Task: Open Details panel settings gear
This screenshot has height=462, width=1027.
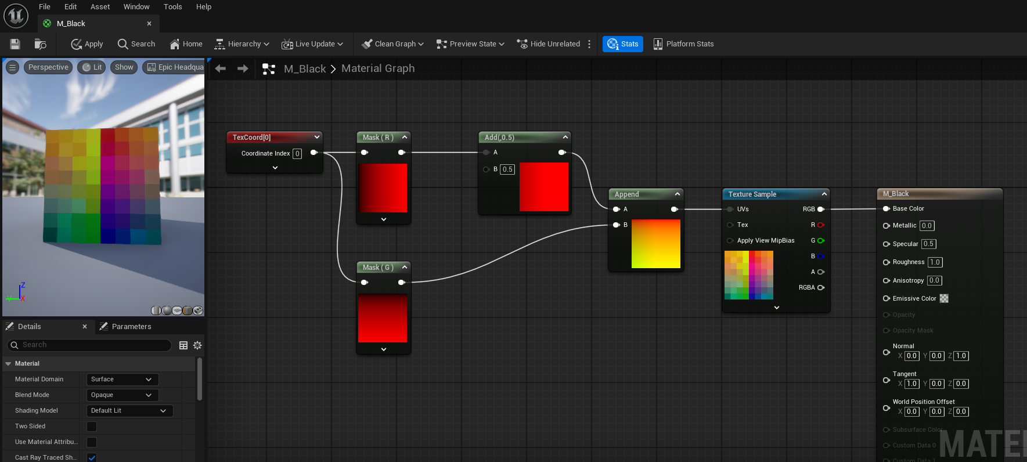Action: [x=197, y=345]
